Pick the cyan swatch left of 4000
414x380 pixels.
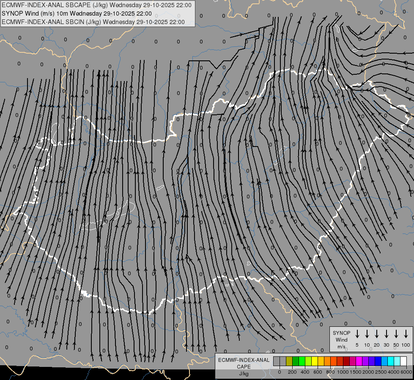[x=391, y=361]
